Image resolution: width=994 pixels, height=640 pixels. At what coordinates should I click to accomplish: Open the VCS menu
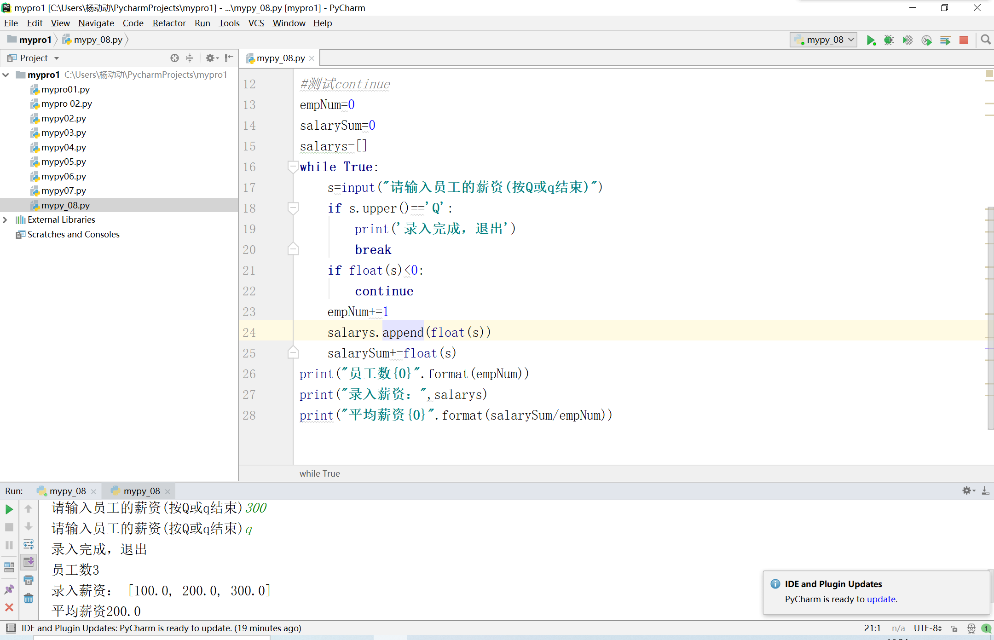point(256,23)
